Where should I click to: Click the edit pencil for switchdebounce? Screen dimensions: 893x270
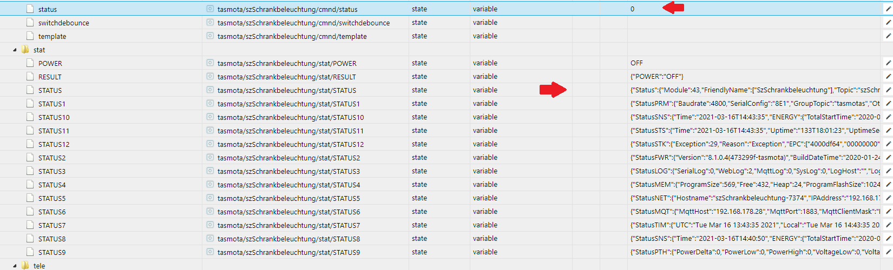(x=888, y=23)
